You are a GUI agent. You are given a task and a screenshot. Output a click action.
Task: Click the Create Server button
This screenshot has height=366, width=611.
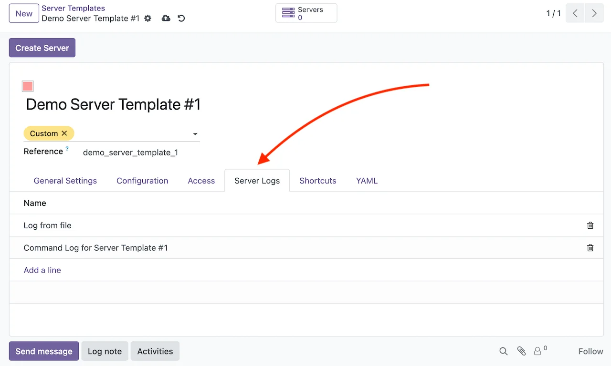[42, 48]
